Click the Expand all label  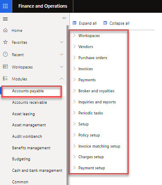(x=88, y=23)
